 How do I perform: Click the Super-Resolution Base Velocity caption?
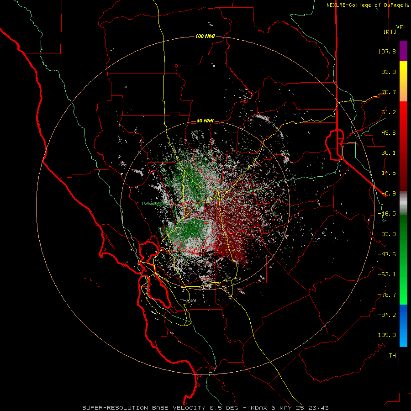pos(205,408)
